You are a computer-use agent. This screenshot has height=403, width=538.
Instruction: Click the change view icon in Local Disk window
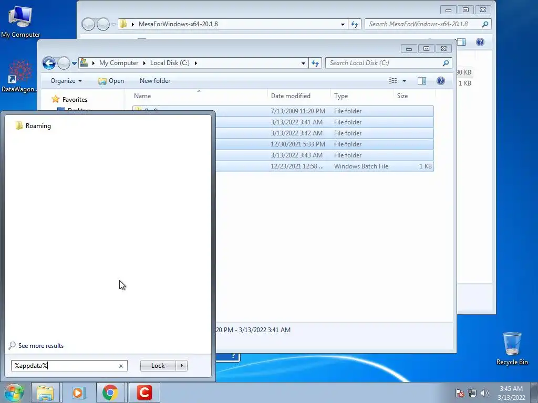pyautogui.click(x=393, y=81)
